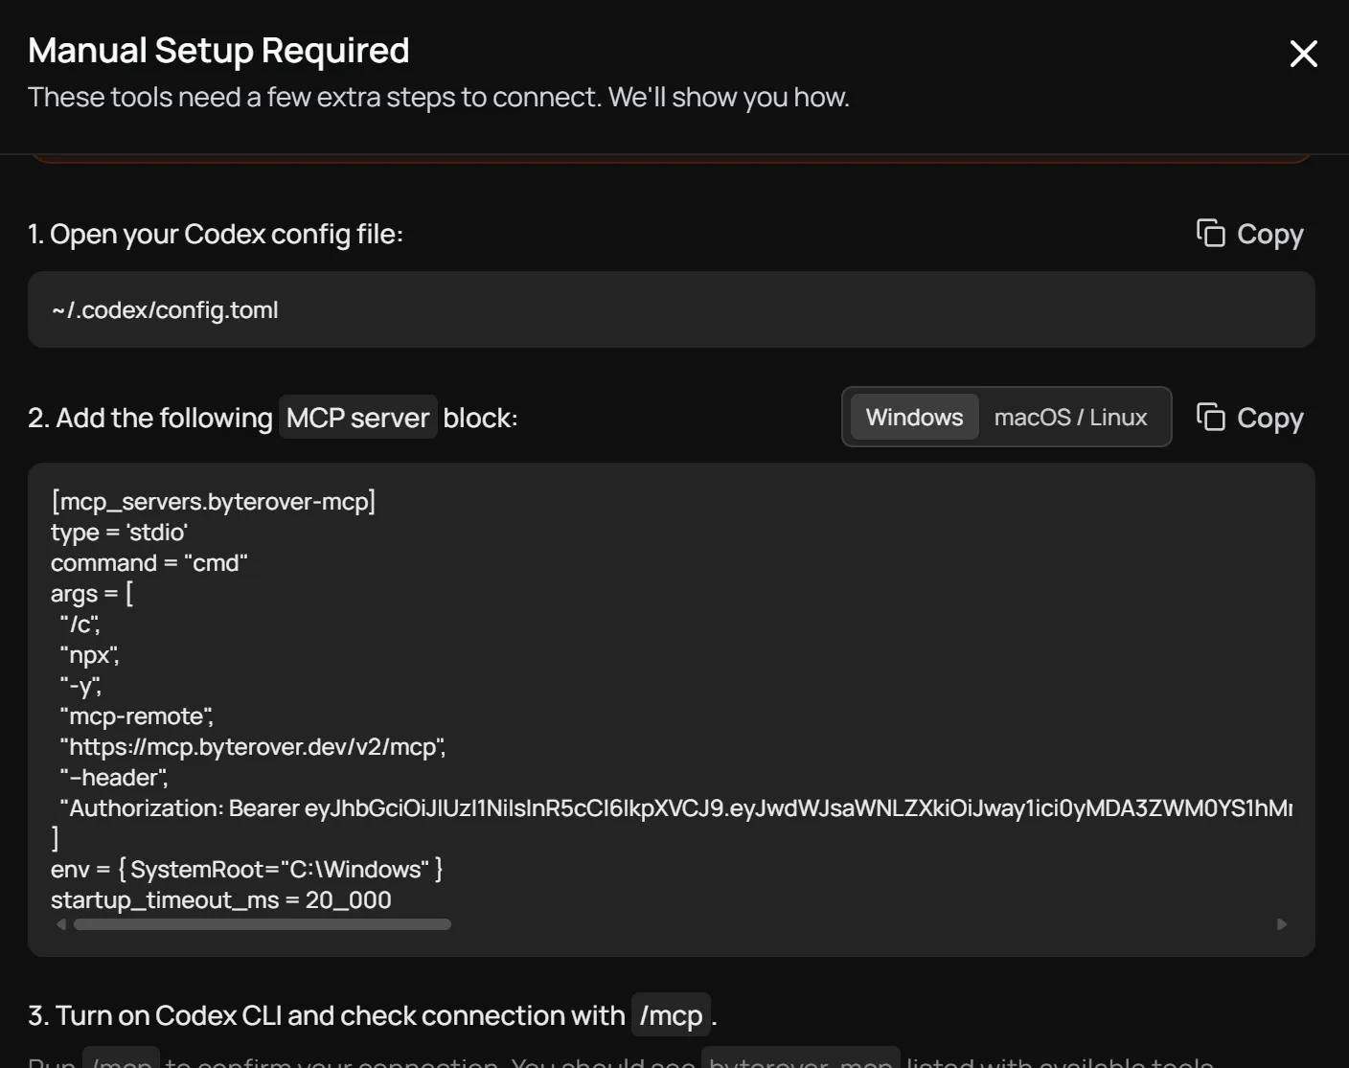Click the /mcp command chip in step 3

(x=671, y=1015)
